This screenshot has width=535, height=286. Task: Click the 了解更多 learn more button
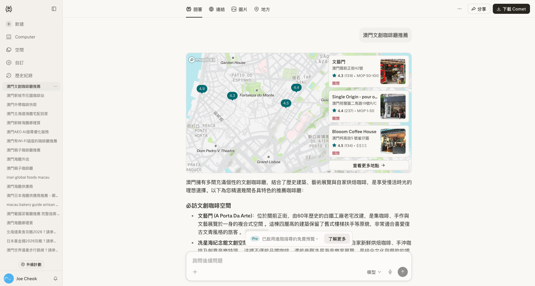(x=337, y=239)
